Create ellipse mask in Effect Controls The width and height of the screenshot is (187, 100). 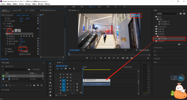[x=6, y=31]
